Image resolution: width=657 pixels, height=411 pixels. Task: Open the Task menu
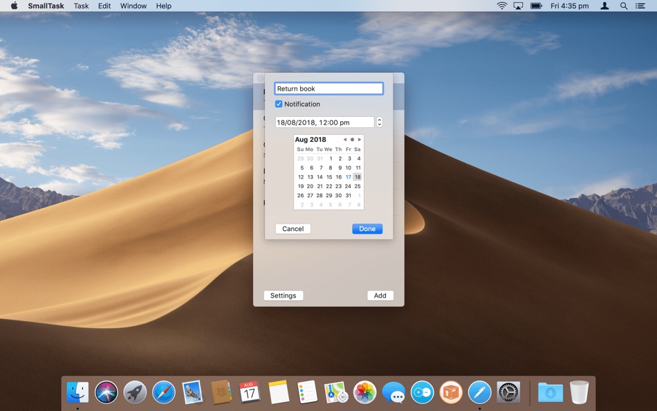point(82,6)
